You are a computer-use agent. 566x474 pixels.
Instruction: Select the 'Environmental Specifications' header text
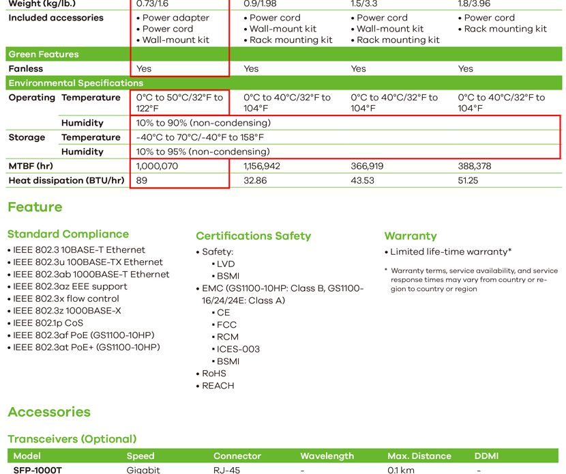point(76,83)
